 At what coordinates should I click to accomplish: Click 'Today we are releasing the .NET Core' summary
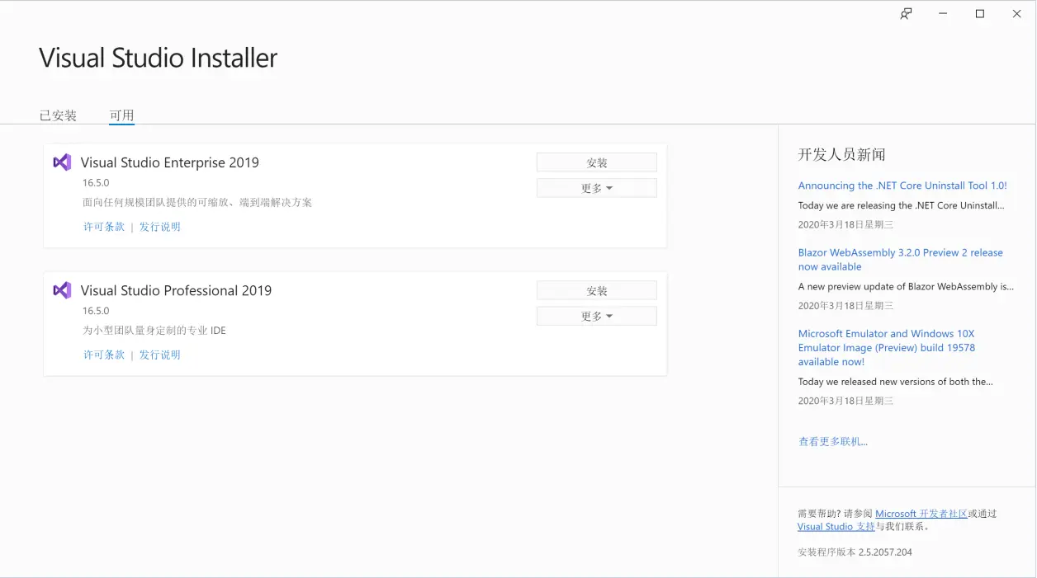tap(902, 205)
